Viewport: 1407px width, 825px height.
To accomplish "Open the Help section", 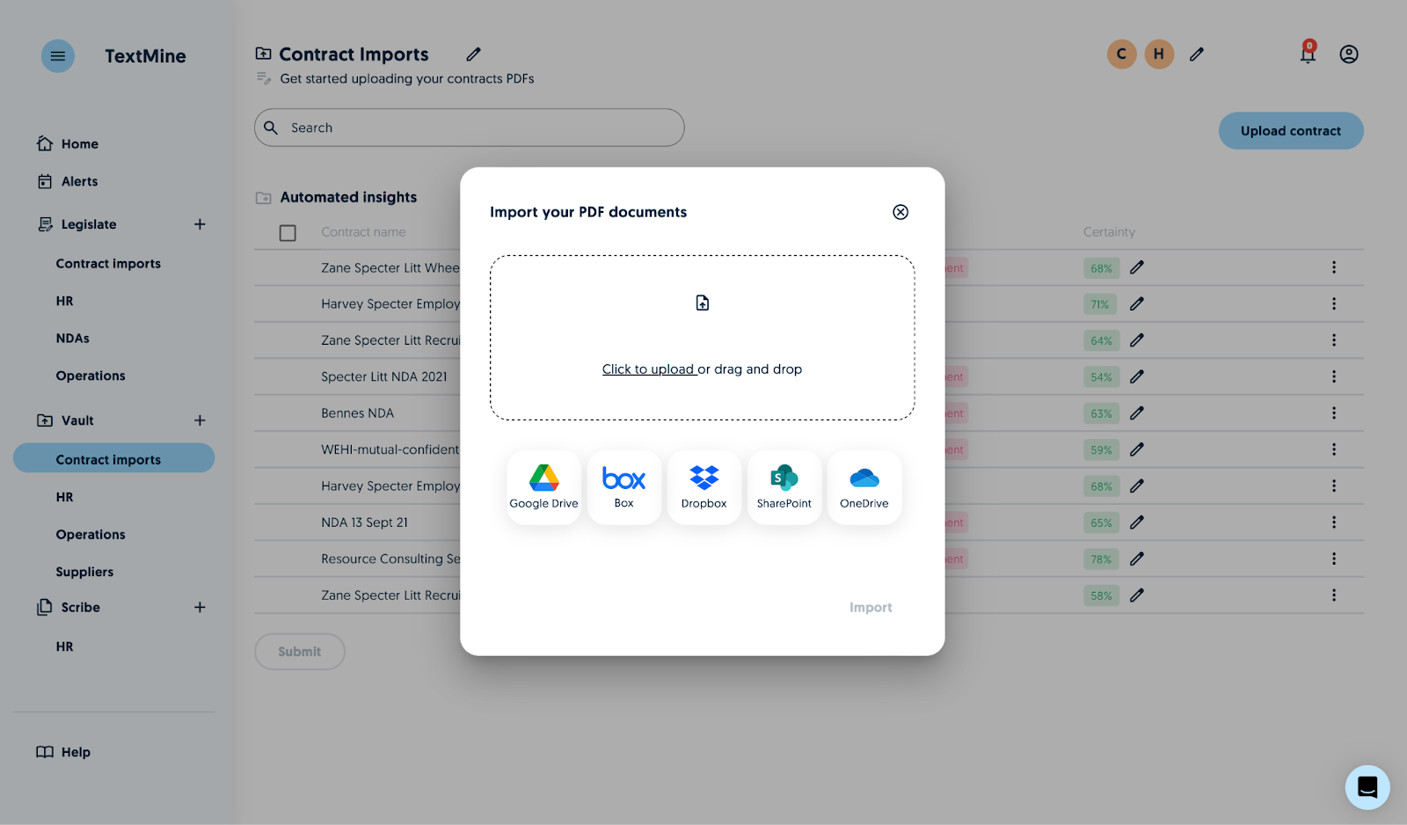I will (x=75, y=752).
